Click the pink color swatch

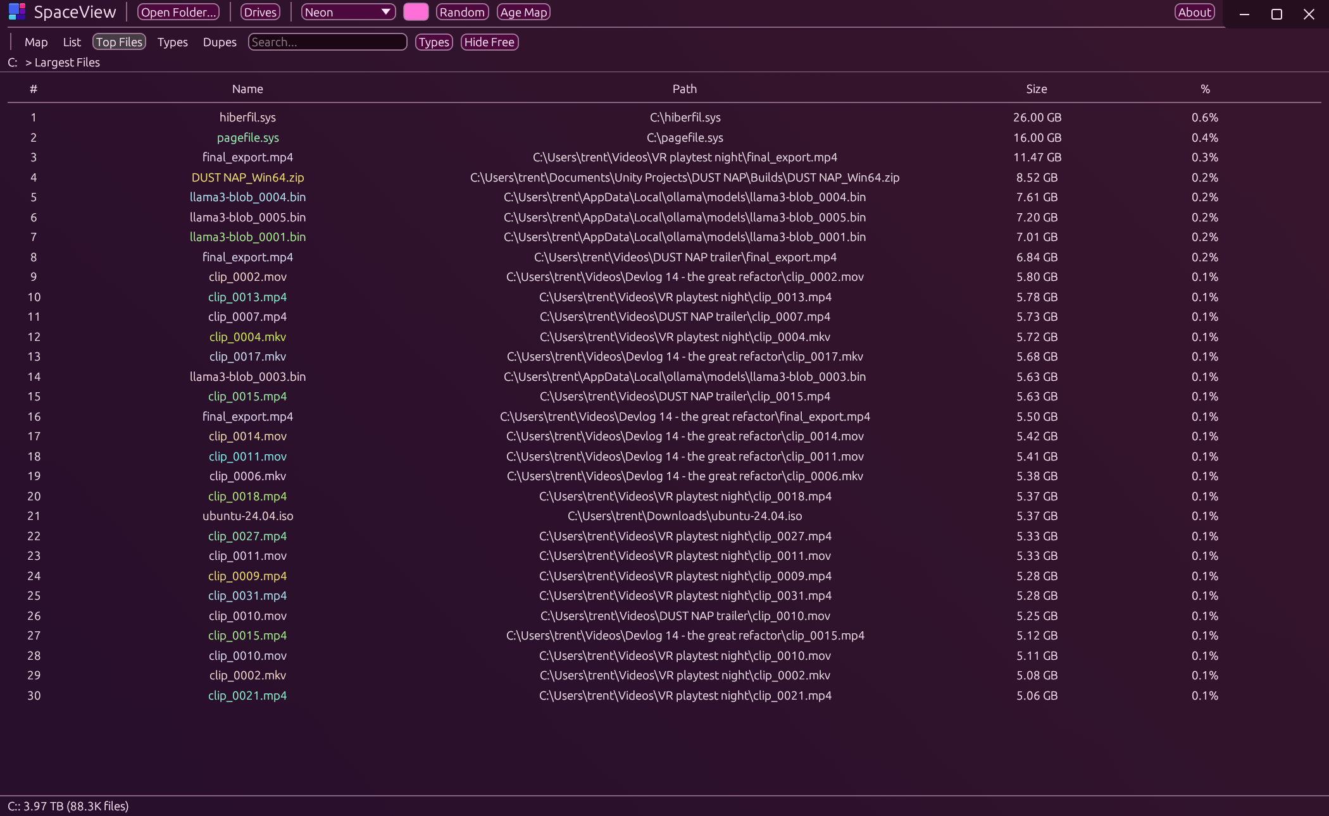coord(416,12)
